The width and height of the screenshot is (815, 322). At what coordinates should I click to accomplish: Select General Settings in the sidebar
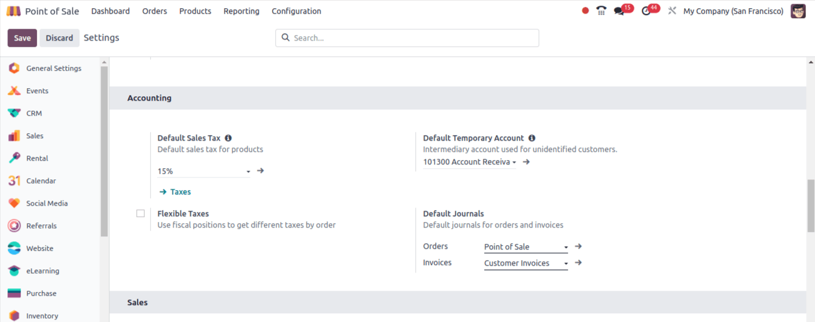(54, 68)
